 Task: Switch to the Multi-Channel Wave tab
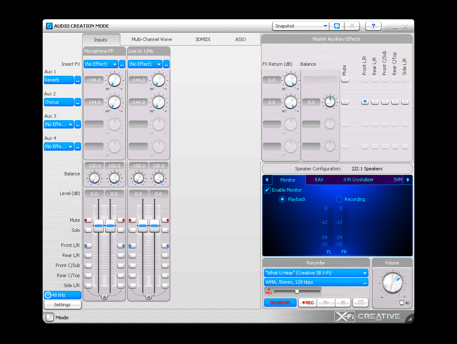pyautogui.click(x=152, y=39)
